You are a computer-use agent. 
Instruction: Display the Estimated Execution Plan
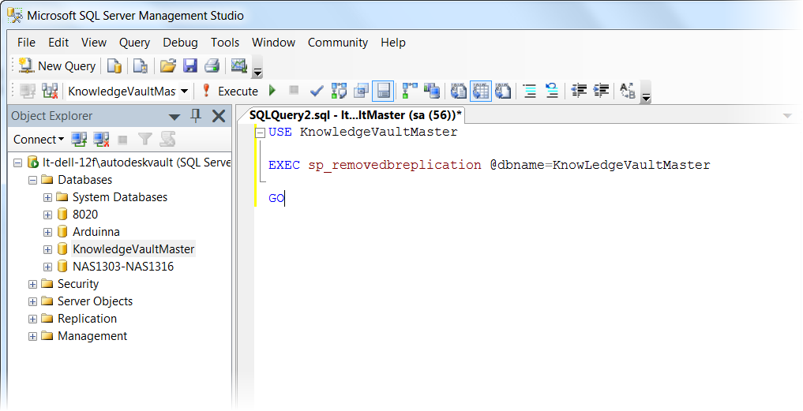tap(339, 91)
